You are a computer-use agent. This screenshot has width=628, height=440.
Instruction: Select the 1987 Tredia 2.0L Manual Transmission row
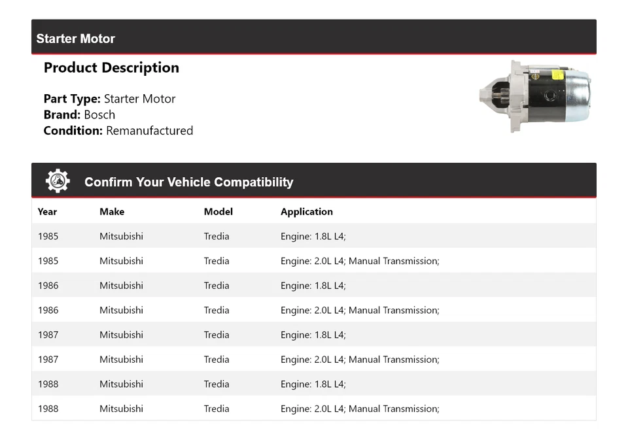tap(313, 360)
